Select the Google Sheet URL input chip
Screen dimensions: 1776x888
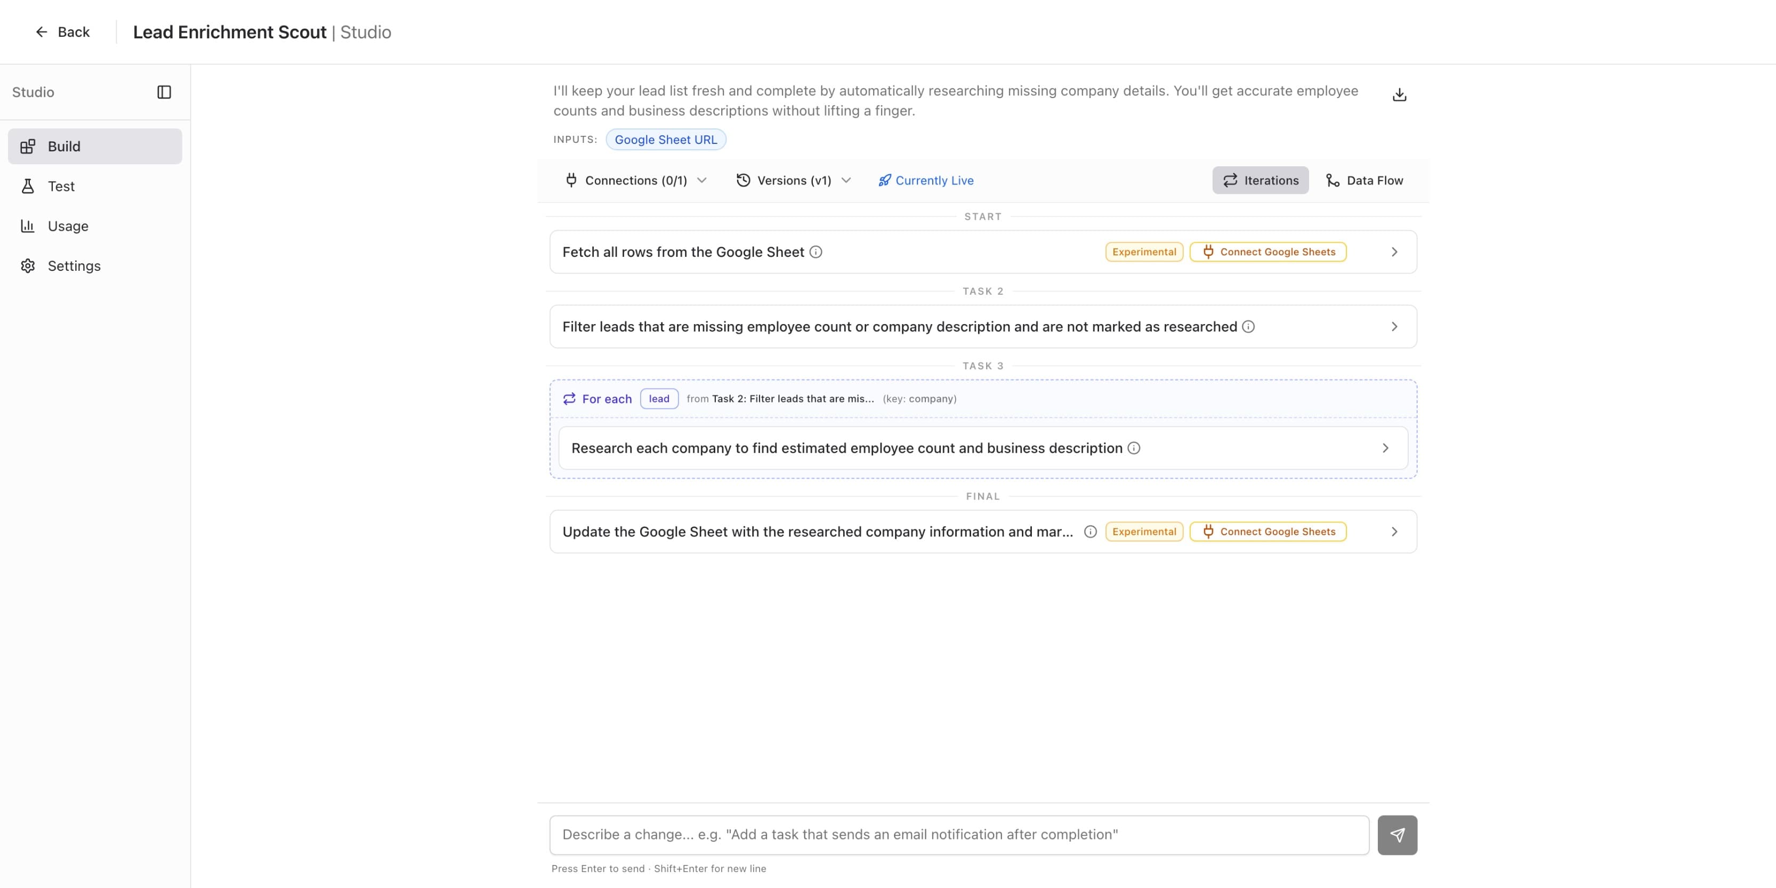pyautogui.click(x=665, y=139)
